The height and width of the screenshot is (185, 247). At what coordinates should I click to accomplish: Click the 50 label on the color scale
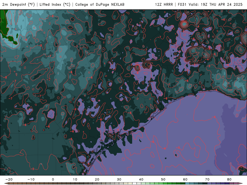click(163, 179)
